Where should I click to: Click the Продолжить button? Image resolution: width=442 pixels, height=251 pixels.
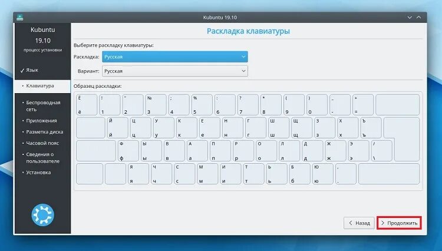click(x=399, y=223)
